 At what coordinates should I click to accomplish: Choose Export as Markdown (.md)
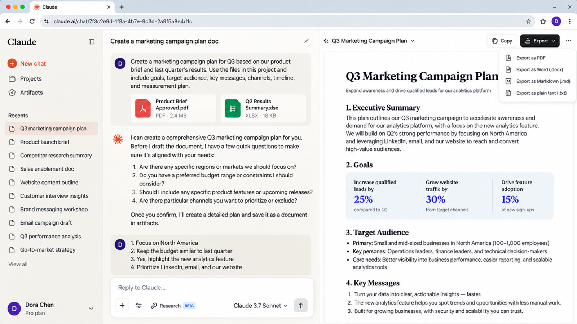537,81
